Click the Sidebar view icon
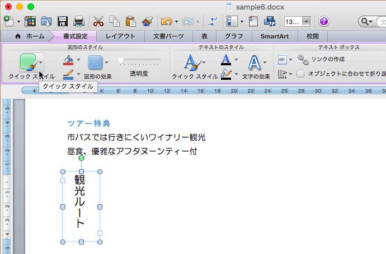Image resolution: width=386 pixels, height=254 pixels. tap(232, 21)
